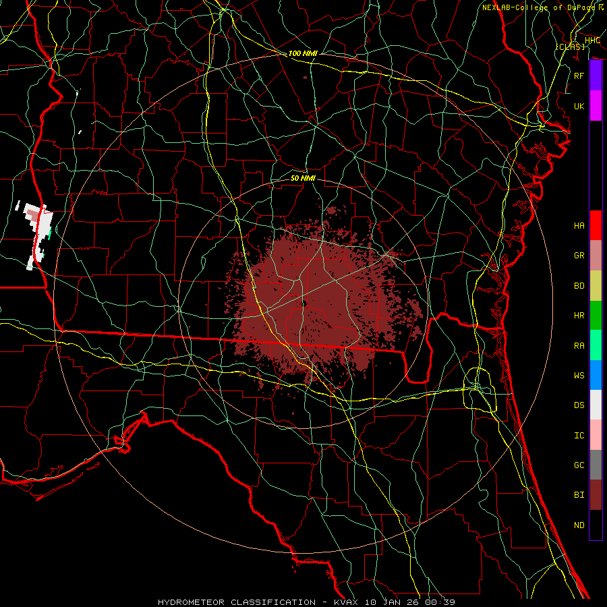The height and width of the screenshot is (607, 607).
Task: Click the BD legend label
Action: click(579, 286)
